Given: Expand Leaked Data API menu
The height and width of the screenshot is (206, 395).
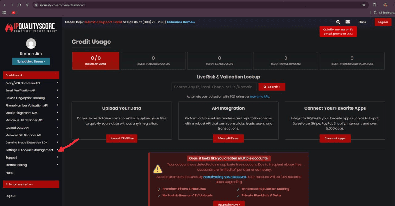Looking at the screenshot, I should point(31,127).
